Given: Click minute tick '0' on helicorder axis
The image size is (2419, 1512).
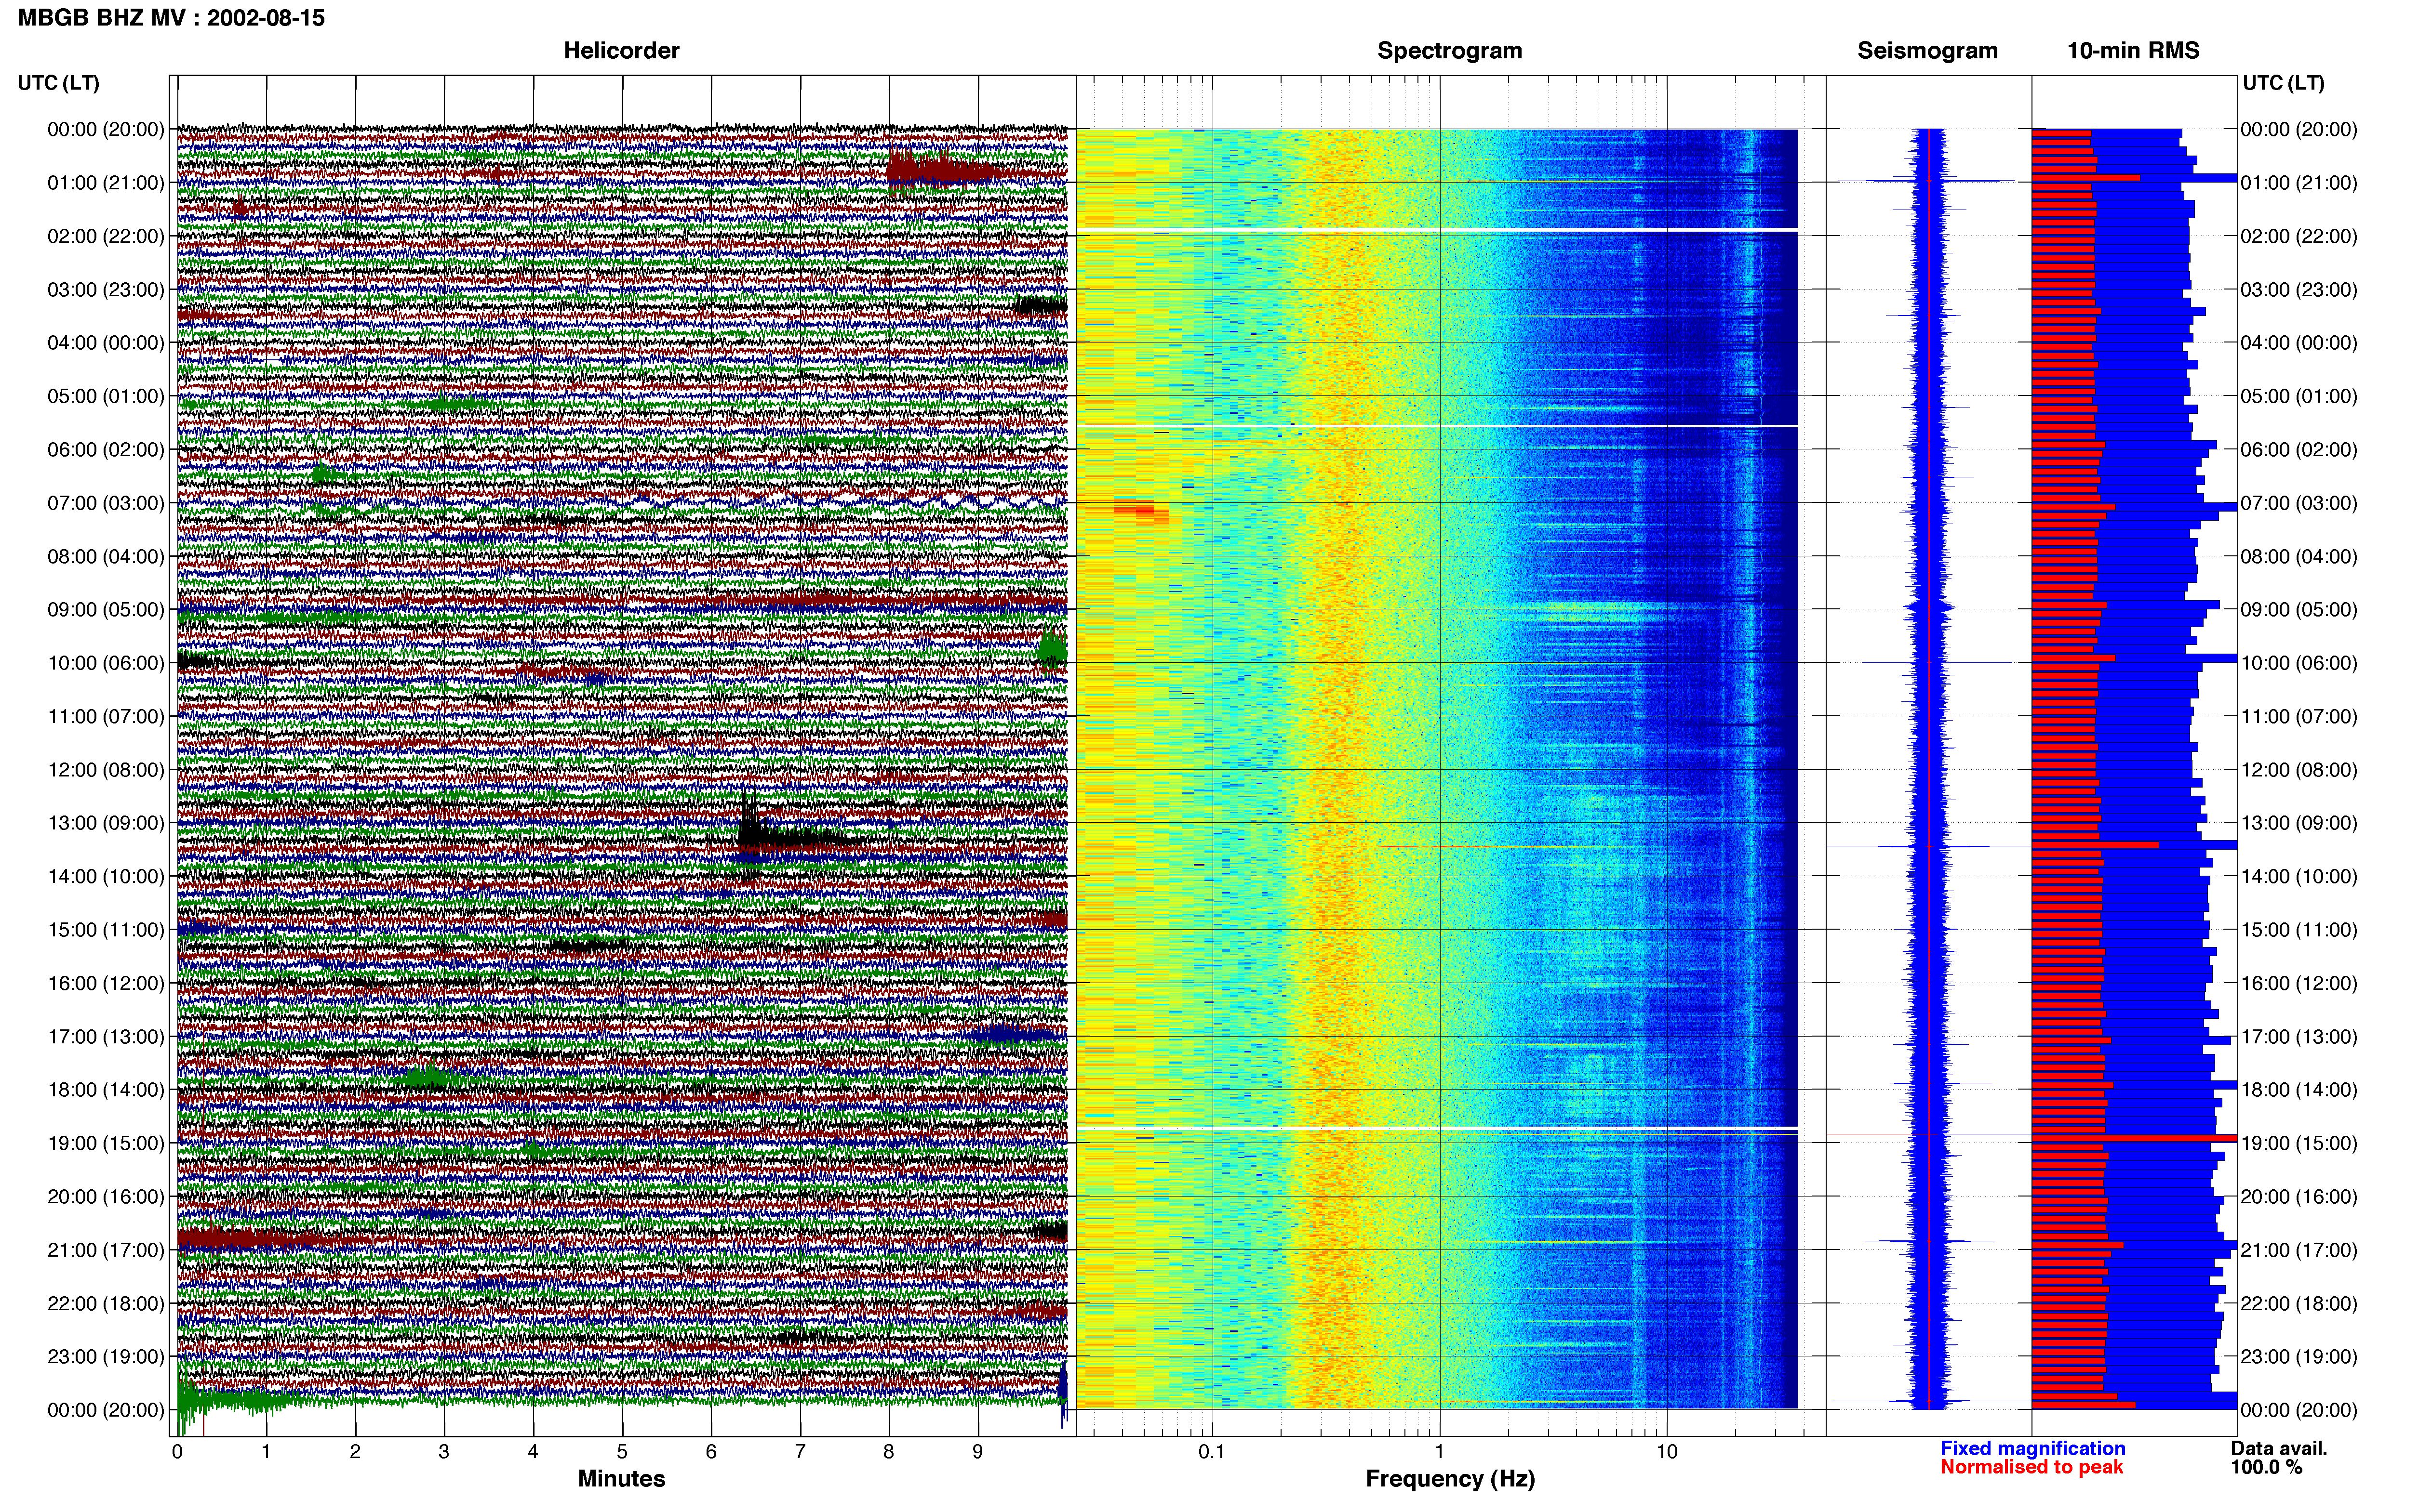Looking at the screenshot, I should (x=177, y=1452).
